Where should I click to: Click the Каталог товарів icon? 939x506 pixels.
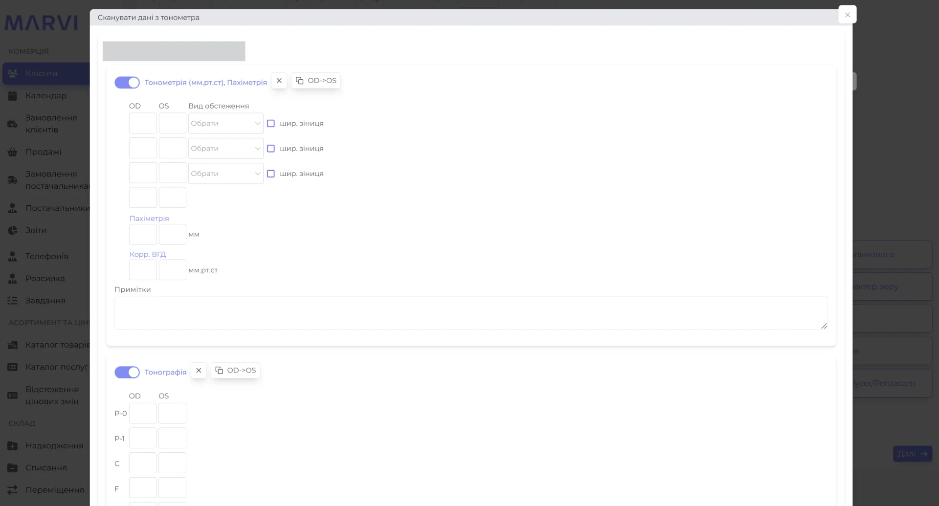click(13, 345)
